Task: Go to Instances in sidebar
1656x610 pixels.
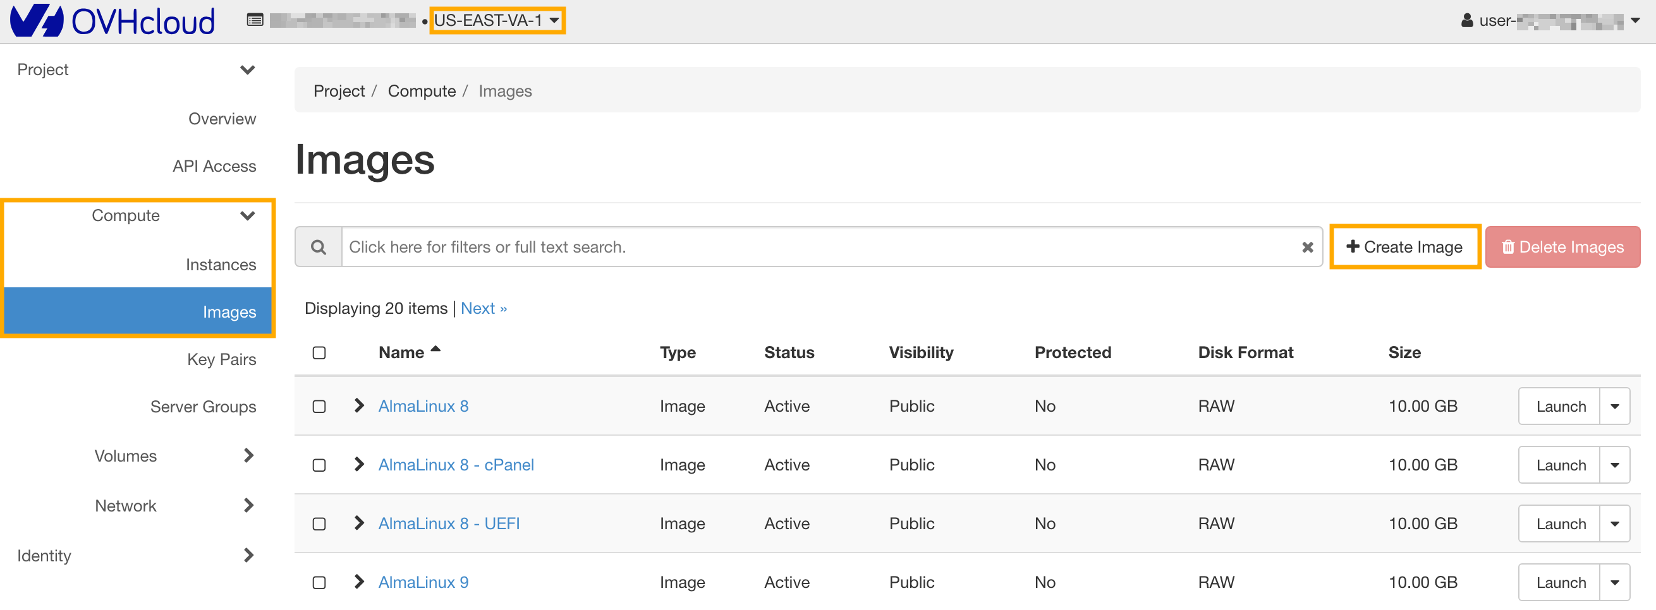Action: coord(221,265)
